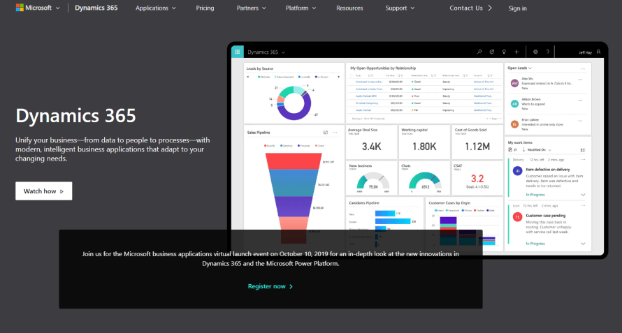This screenshot has width=622, height=333.
Task: Click the ellipsis beside Allison Brown lead
Action: [x=580, y=101]
